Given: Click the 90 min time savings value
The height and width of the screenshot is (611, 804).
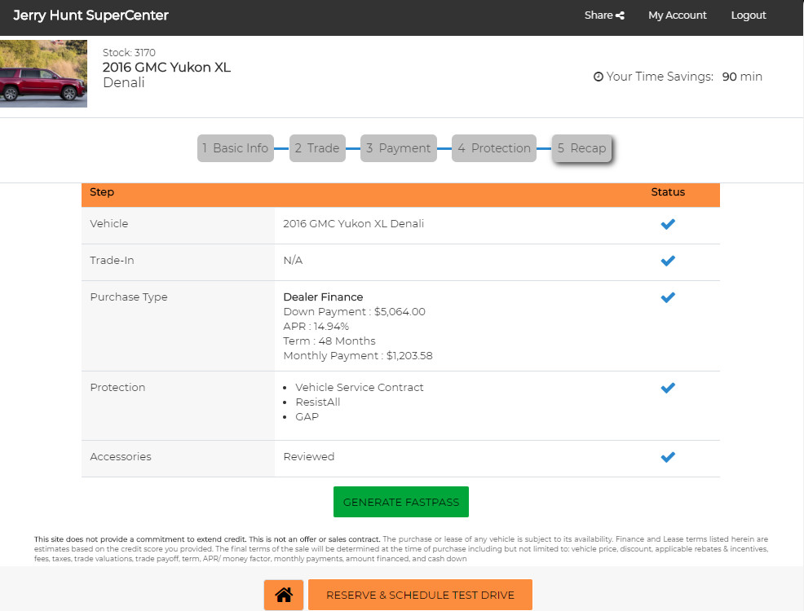Looking at the screenshot, I should click(742, 77).
